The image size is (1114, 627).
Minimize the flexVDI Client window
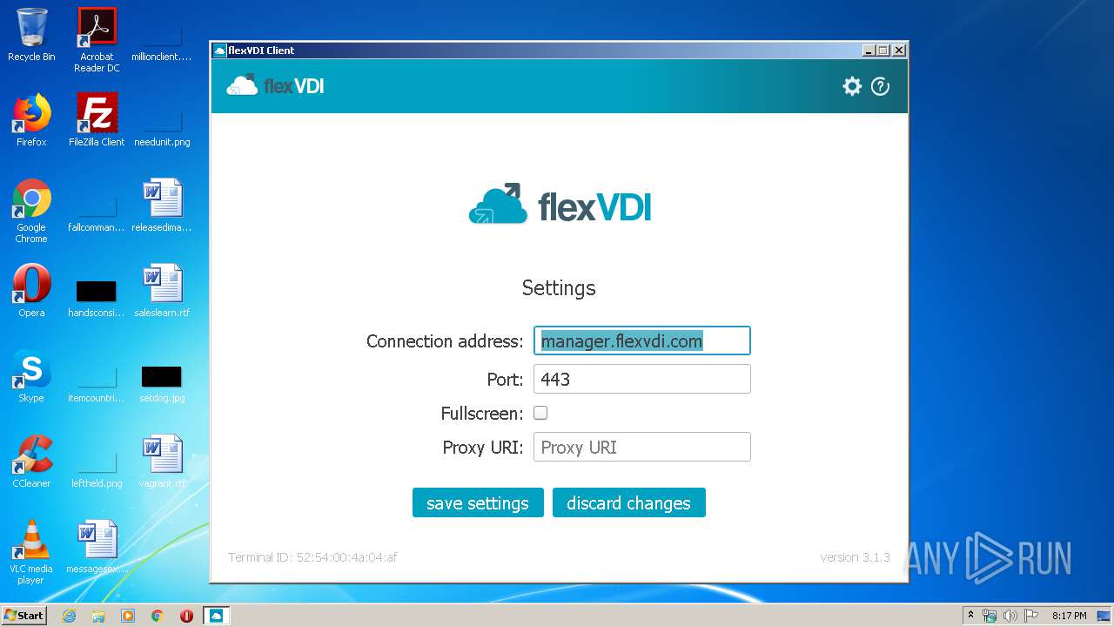click(x=869, y=51)
